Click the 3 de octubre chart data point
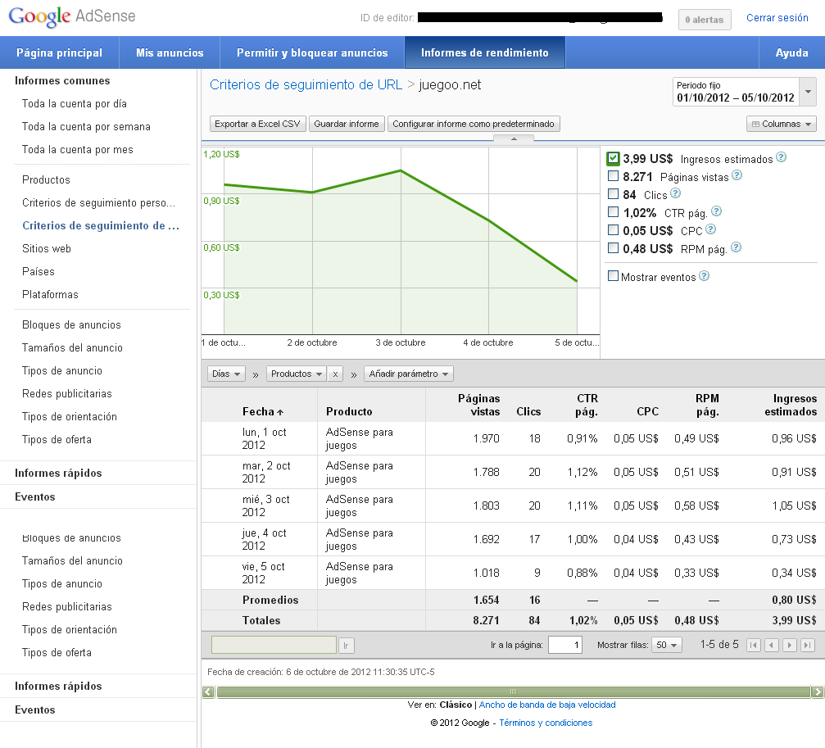The width and height of the screenshot is (825, 748). coord(401,170)
